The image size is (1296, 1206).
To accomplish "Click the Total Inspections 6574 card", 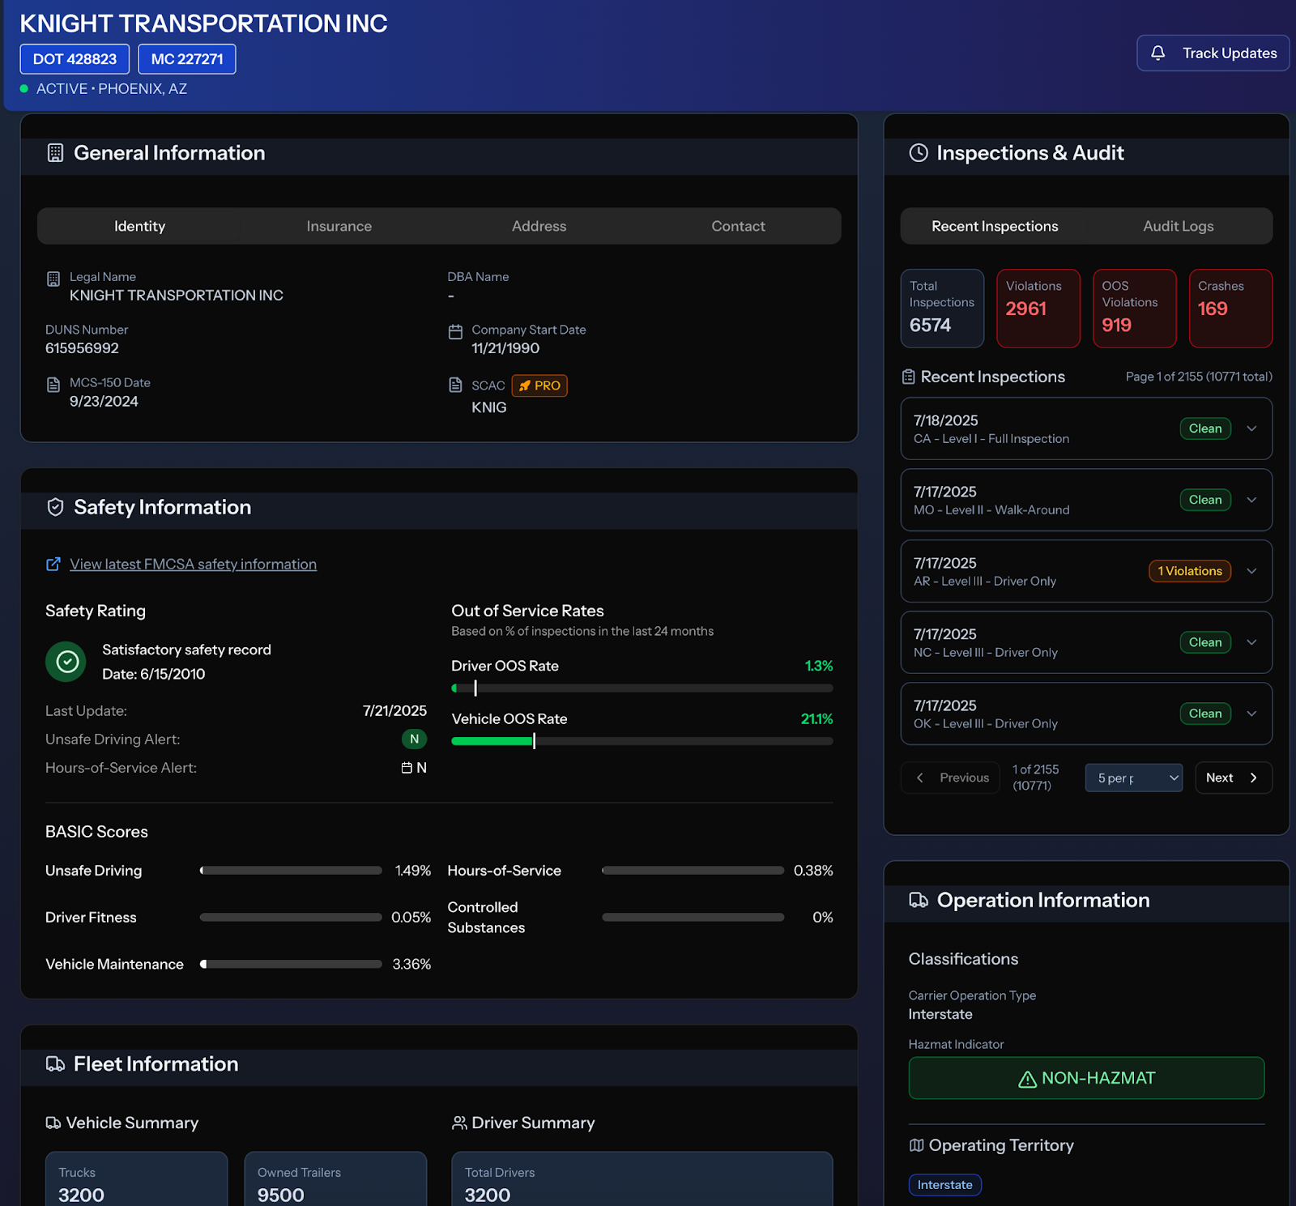I will (x=942, y=309).
